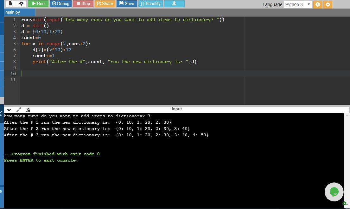Viewport: 350px width, 209px height.
Task: Open the info icon next to the language selector
Action: click(x=317, y=4)
